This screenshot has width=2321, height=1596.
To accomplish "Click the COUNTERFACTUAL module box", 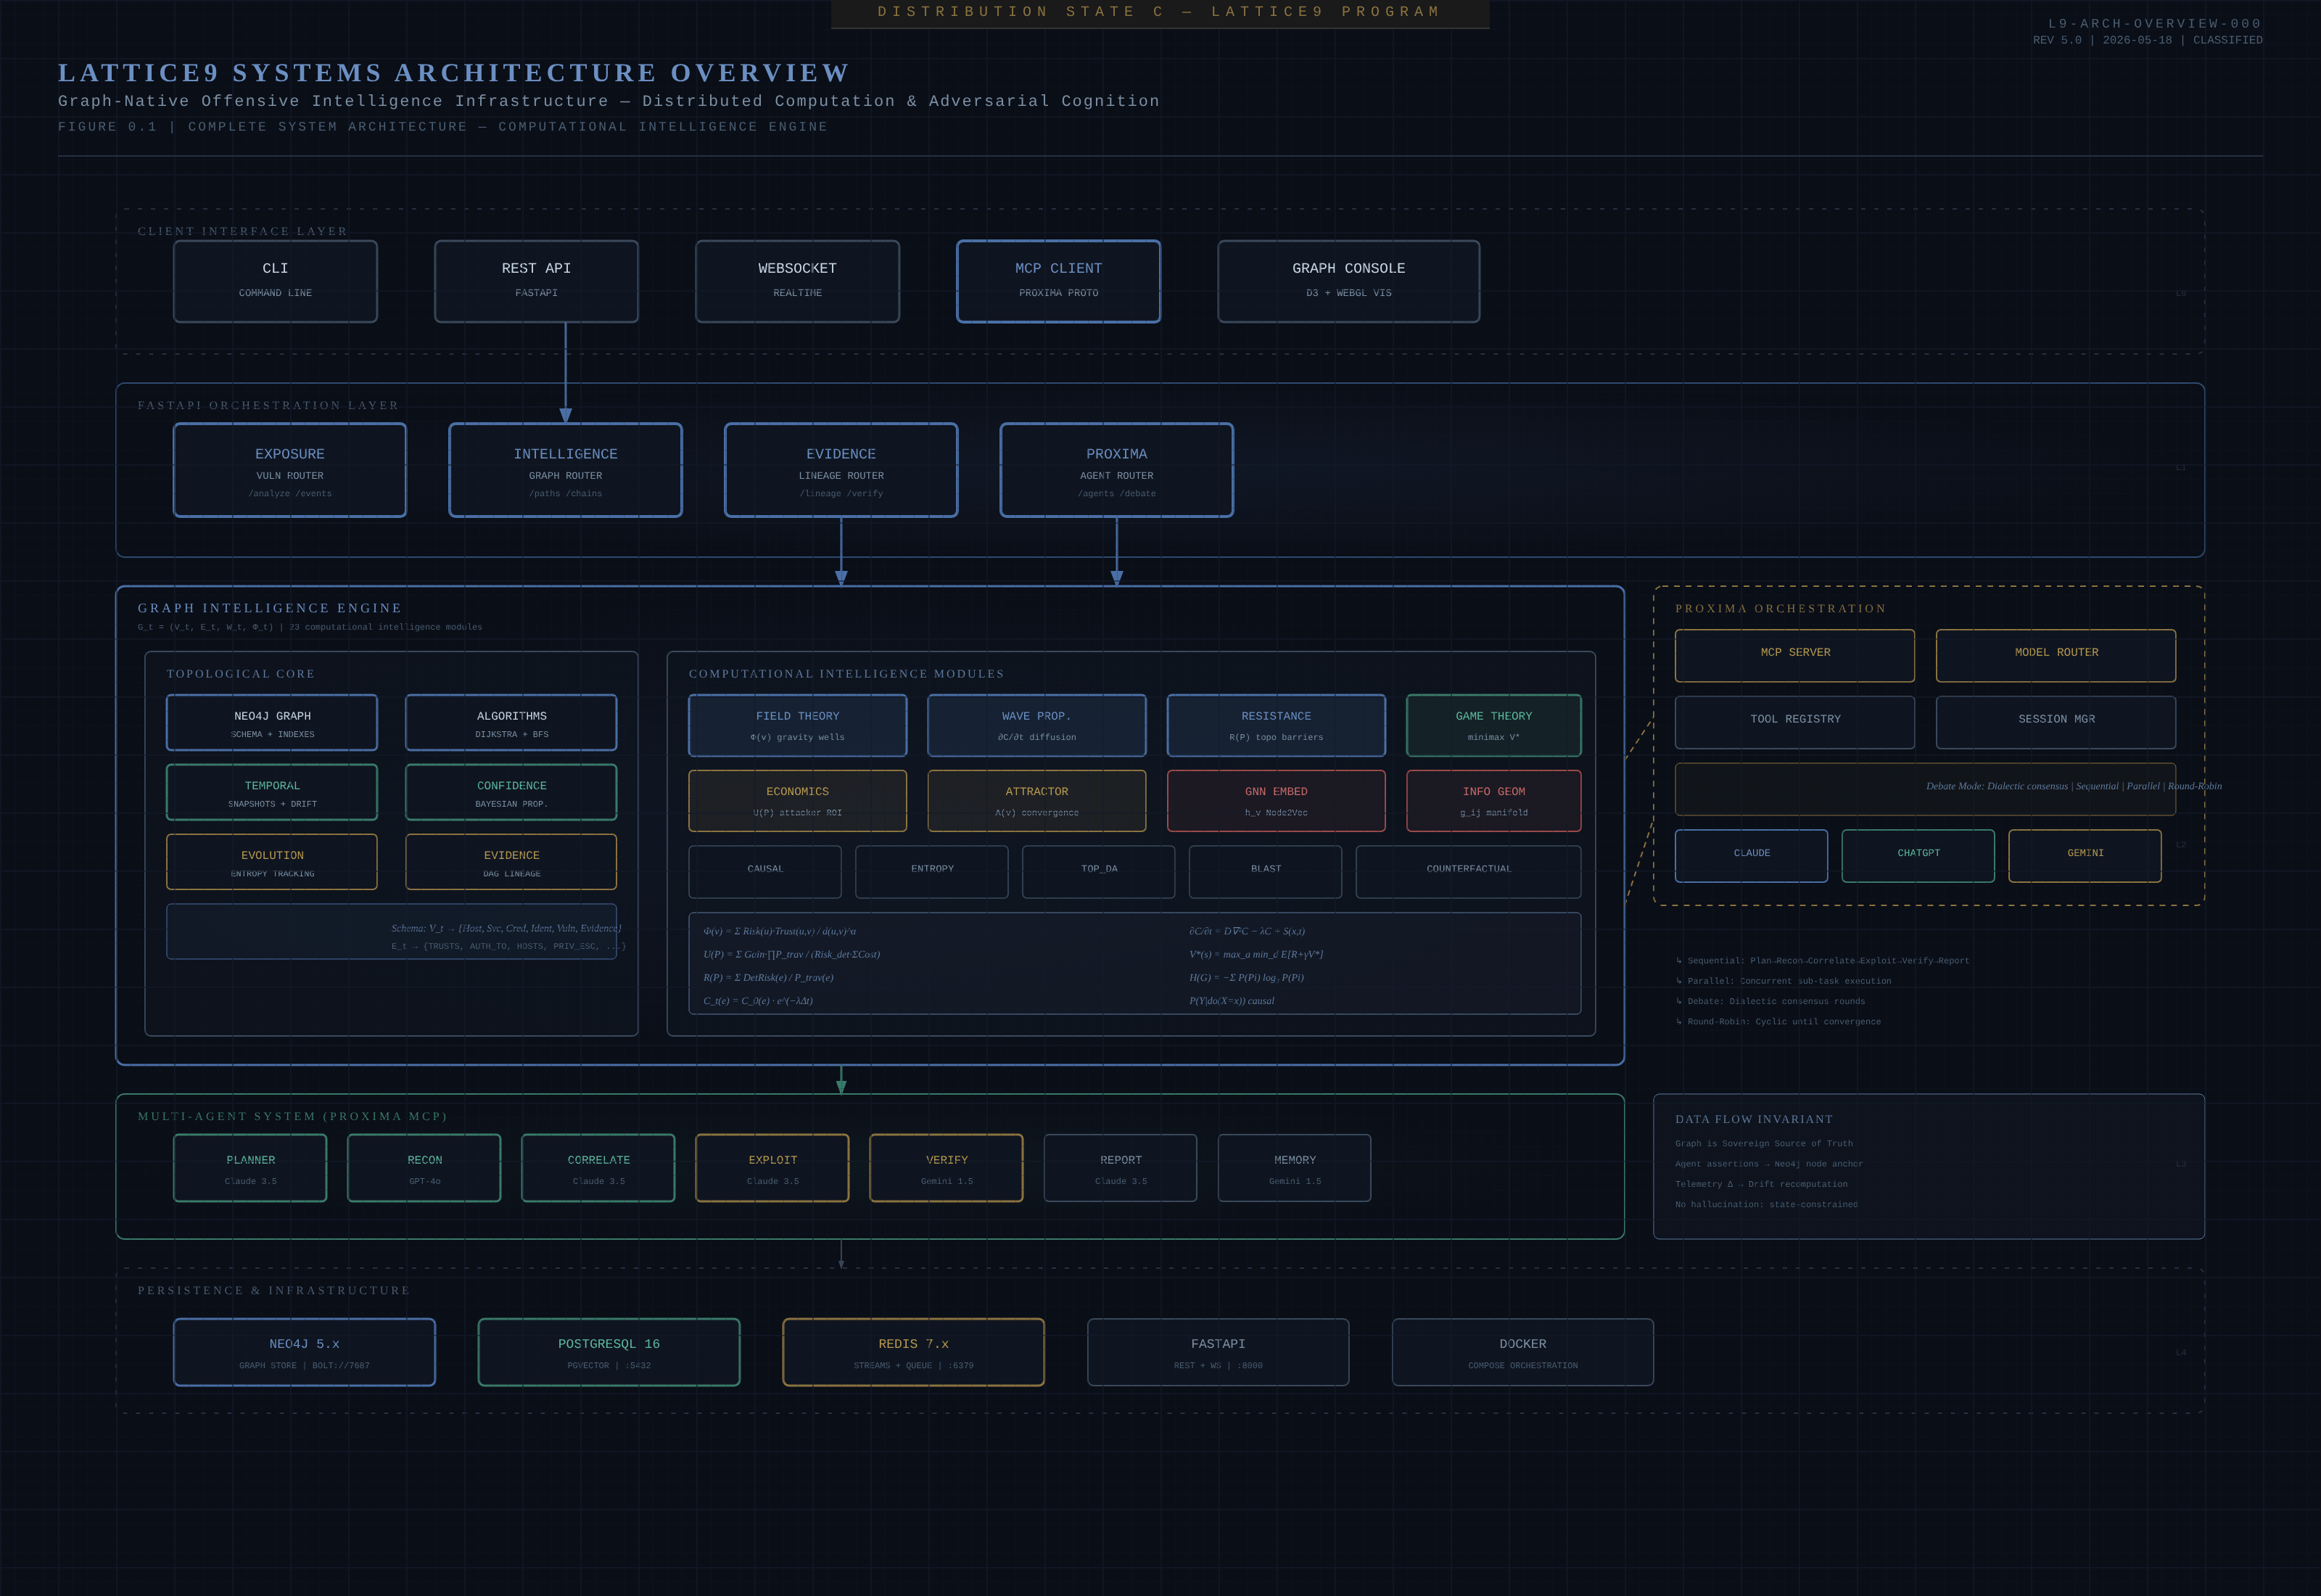I will coord(1468,872).
